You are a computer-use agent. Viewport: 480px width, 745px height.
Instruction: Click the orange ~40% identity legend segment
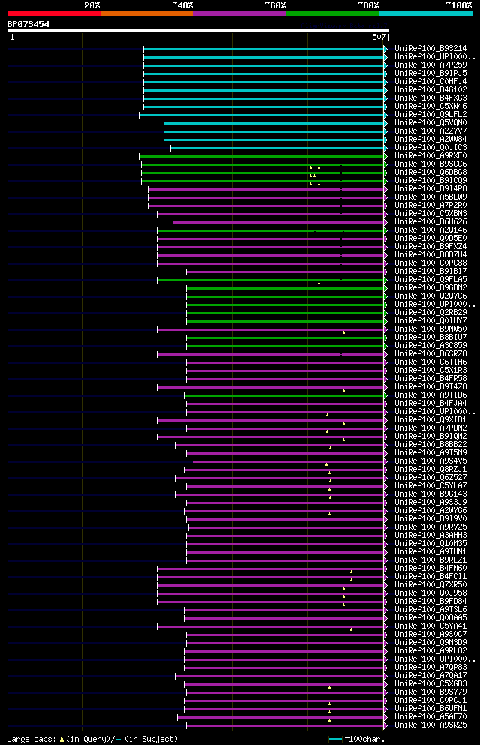pyautogui.click(x=147, y=14)
